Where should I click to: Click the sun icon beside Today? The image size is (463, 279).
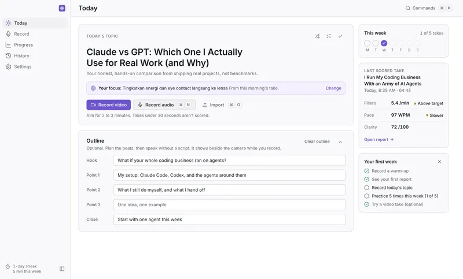click(8, 23)
